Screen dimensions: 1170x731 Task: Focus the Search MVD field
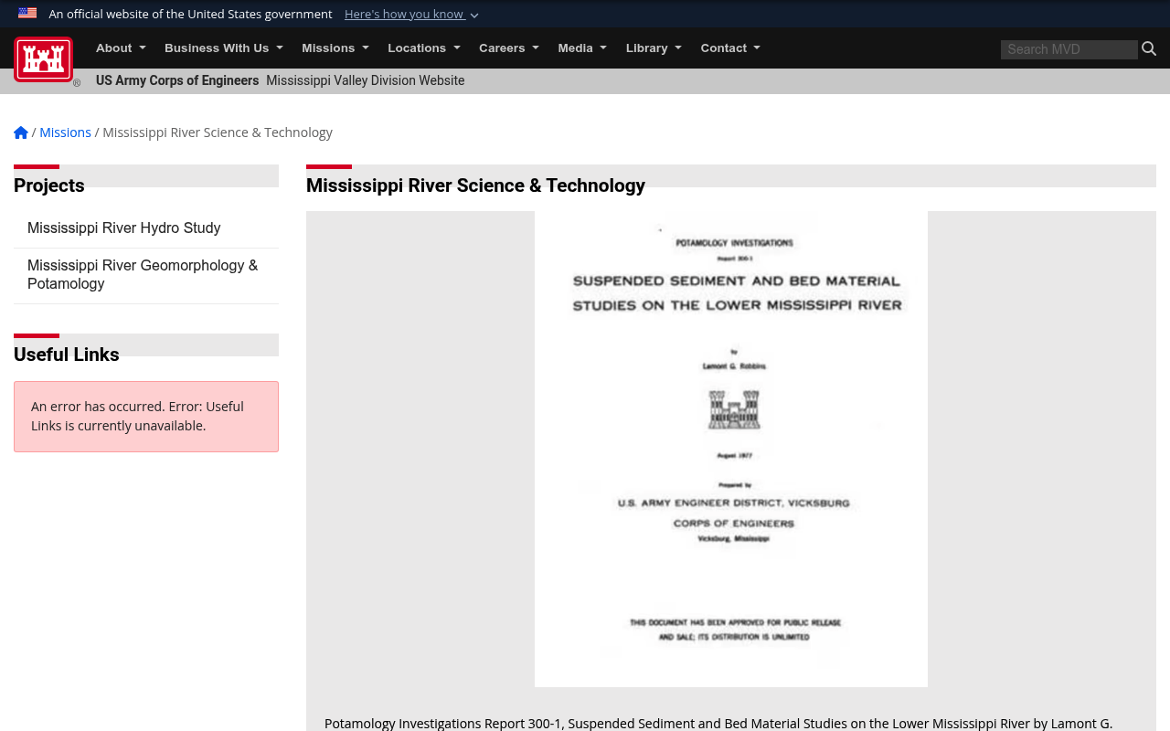coord(1069,49)
